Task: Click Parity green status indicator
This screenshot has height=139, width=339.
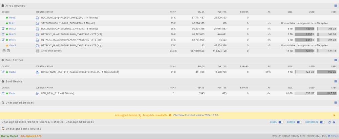Action: click(x=7, y=18)
